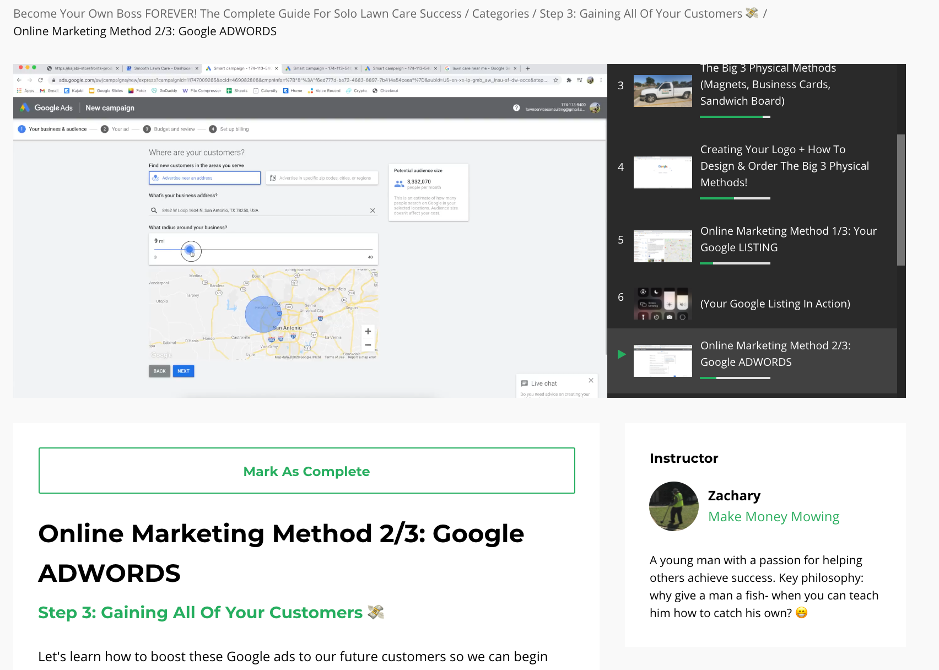Viewport: 939px width, 670px height.
Task: Click the Budget and review step
Action: click(169, 129)
